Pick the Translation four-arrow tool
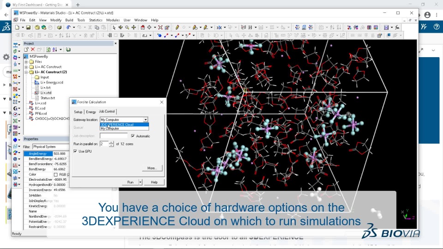The image size is (443, 249). point(134,27)
